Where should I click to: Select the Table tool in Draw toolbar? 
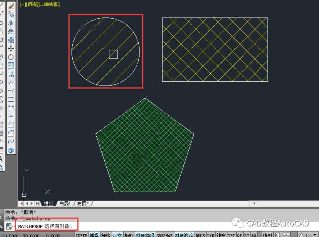[1, 151]
